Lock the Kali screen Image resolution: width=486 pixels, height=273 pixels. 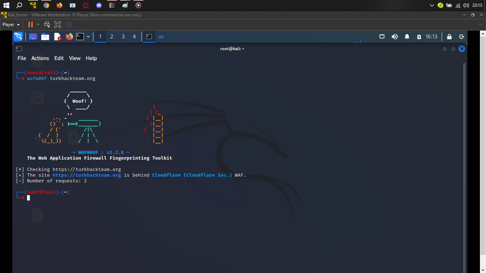449,37
